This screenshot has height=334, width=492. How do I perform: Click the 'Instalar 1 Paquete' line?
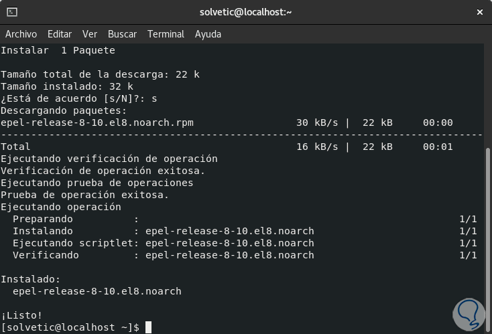pos(58,50)
